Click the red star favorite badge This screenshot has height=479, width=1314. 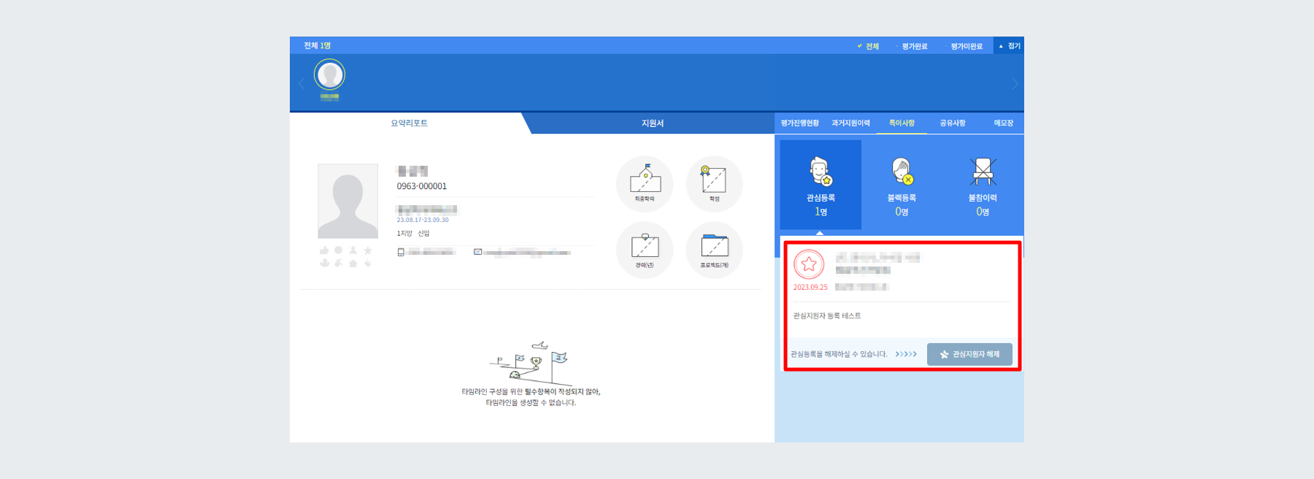(x=809, y=264)
